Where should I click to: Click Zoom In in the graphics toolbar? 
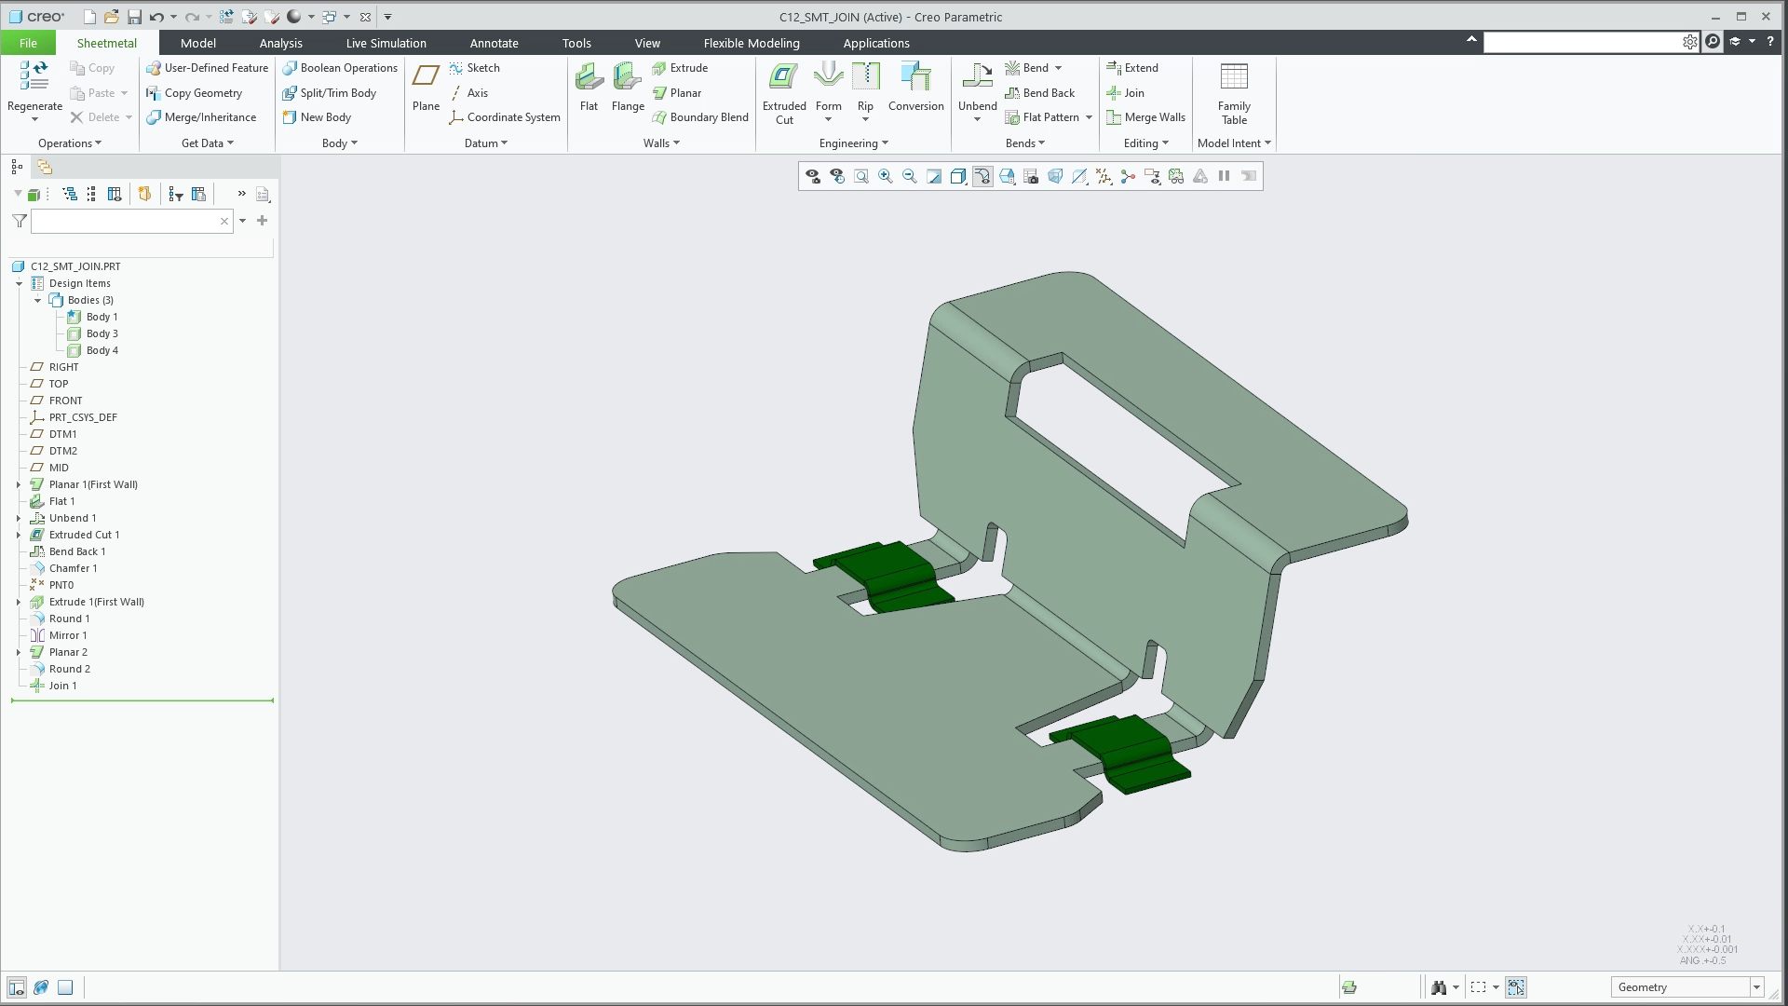point(886,176)
